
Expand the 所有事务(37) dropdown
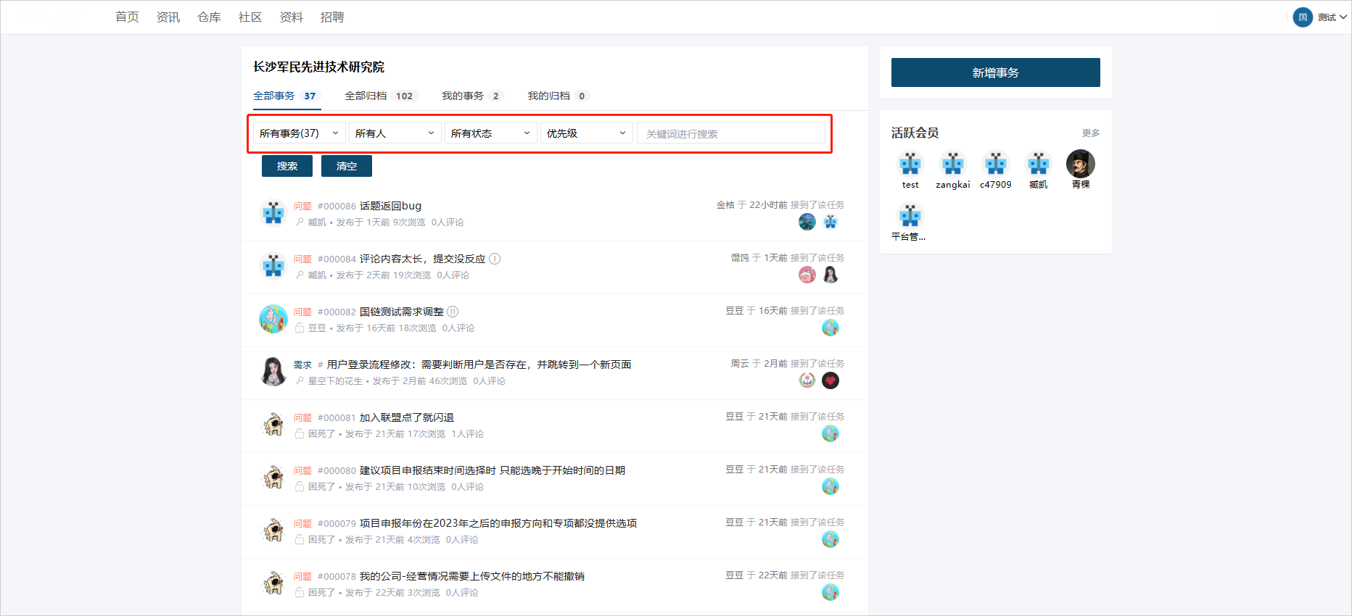299,133
